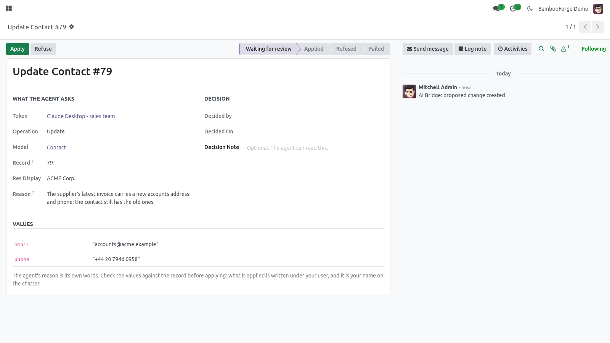Show the Record field help tooltip mark
The image size is (610, 343).
32,161
